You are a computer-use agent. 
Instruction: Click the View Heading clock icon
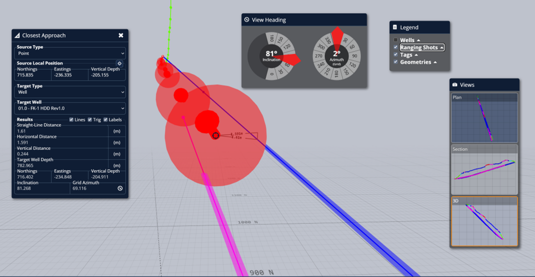[246, 20]
